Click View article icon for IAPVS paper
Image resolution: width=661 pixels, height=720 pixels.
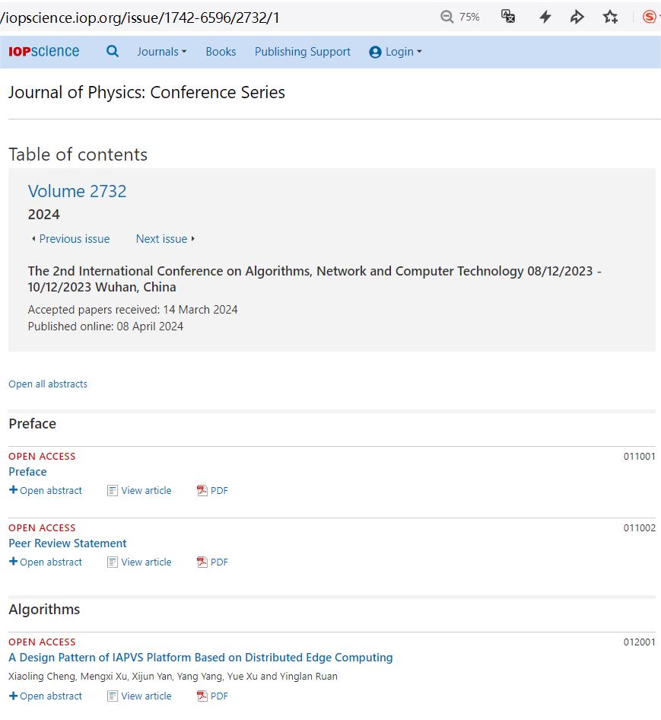(113, 696)
